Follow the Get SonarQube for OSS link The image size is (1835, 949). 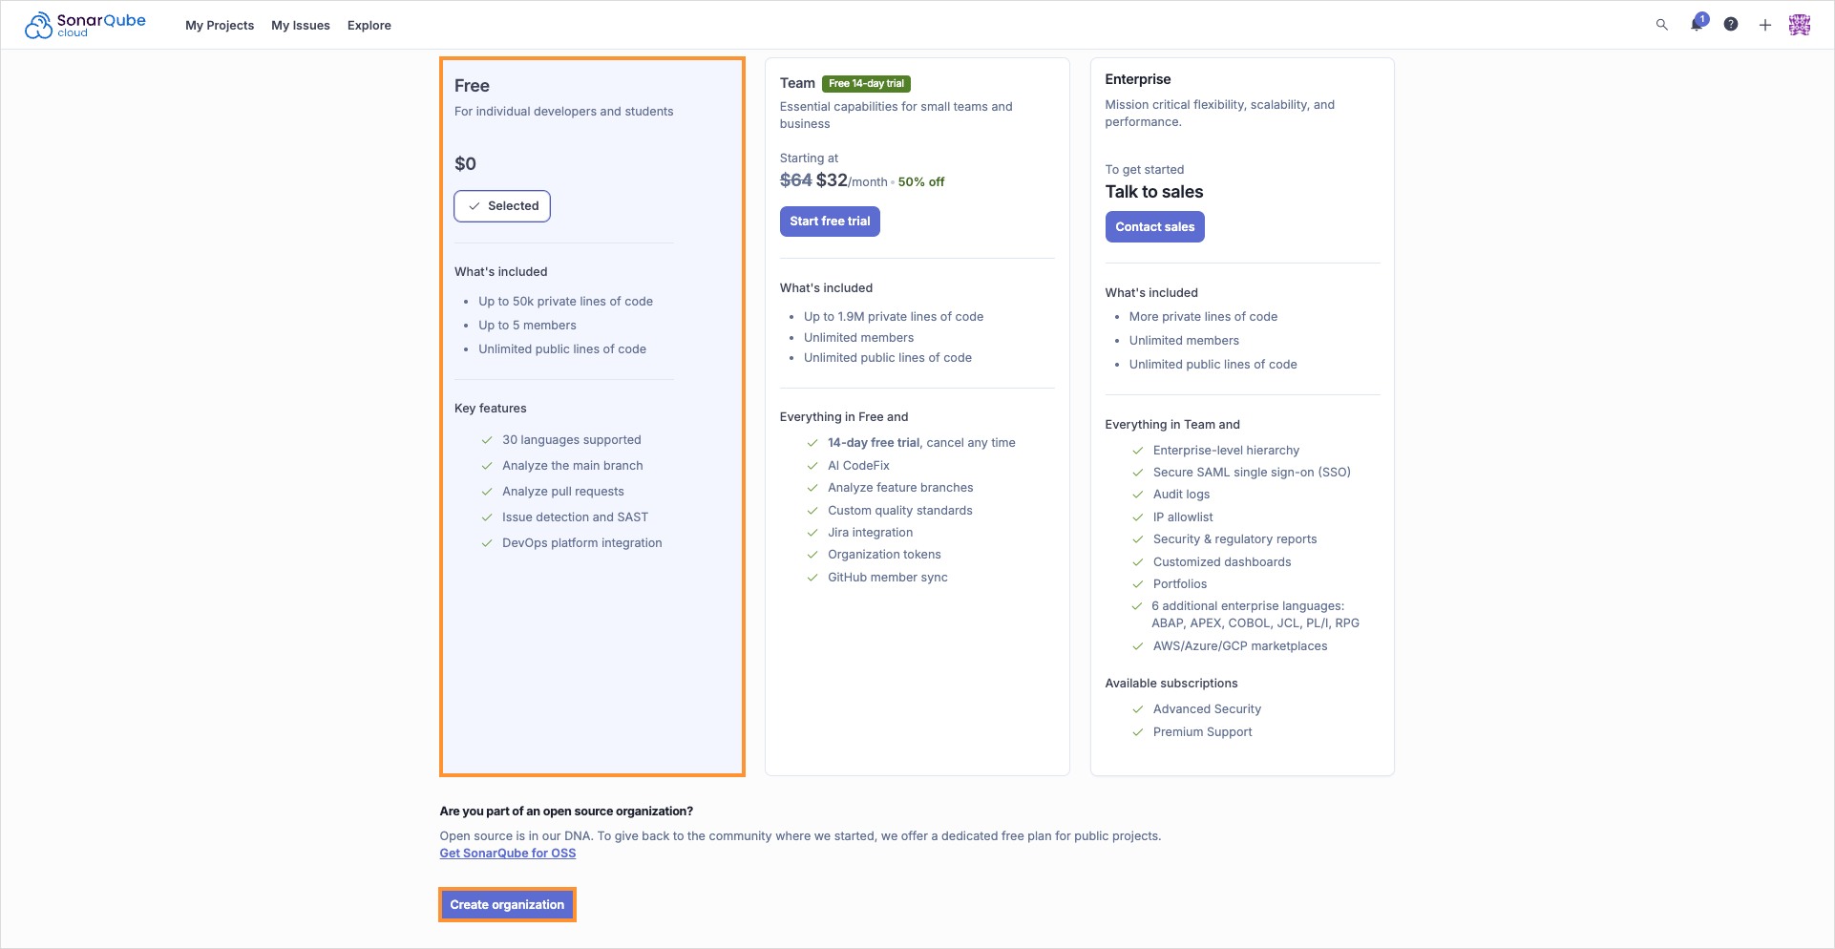coord(507,854)
